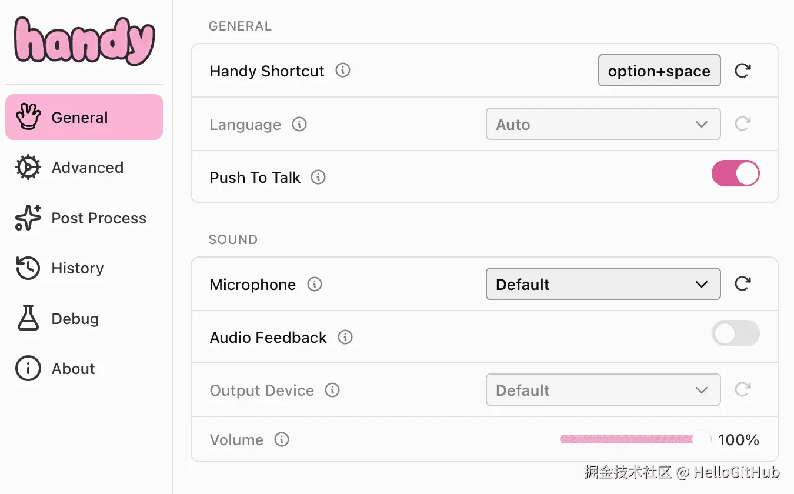794x494 pixels.
Task: Click the Output Device info icon
Action: click(332, 390)
